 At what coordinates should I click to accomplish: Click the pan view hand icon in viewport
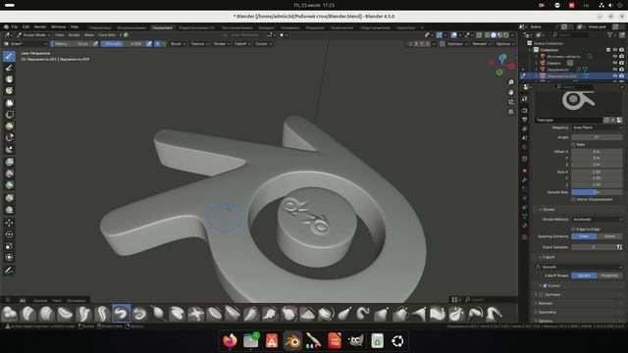pos(510,92)
